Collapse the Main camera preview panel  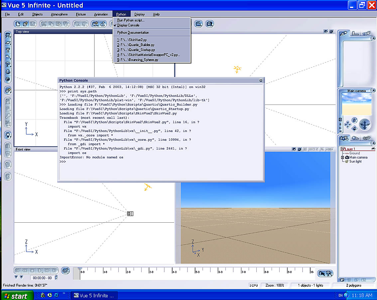[373, 91]
